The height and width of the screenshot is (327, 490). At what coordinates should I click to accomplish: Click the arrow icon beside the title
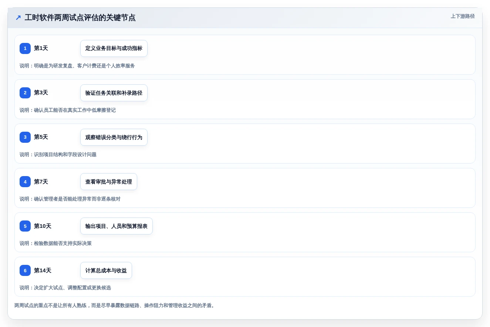point(18,18)
